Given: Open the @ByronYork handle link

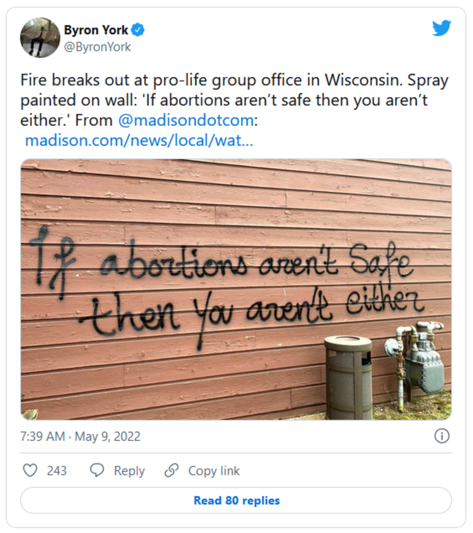Looking at the screenshot, I should [x=97, y=47].
